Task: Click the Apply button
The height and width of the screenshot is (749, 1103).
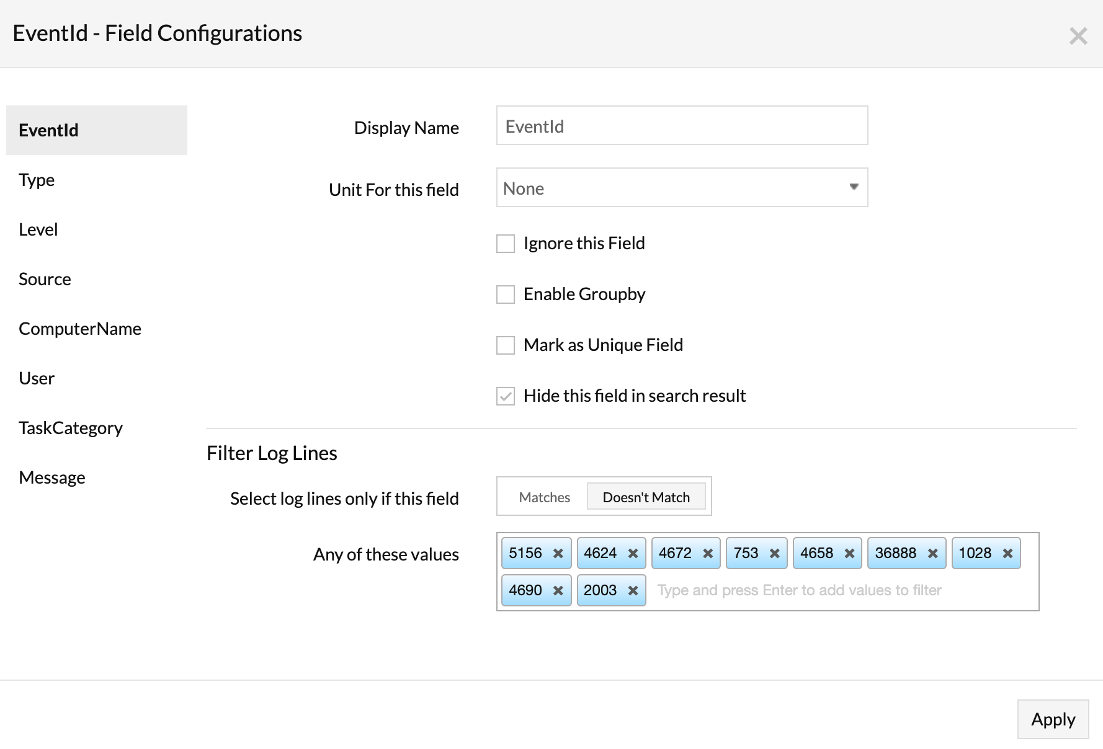Action: click(1052, 719)
